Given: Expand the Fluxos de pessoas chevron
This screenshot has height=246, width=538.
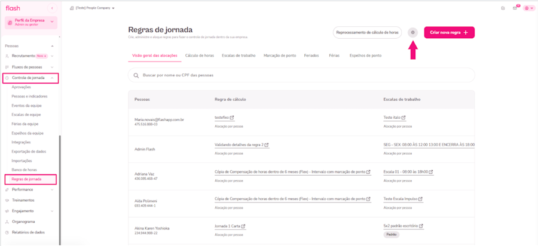Looking at the screenshot, I should pyautogui.click(x=52, y=67).
